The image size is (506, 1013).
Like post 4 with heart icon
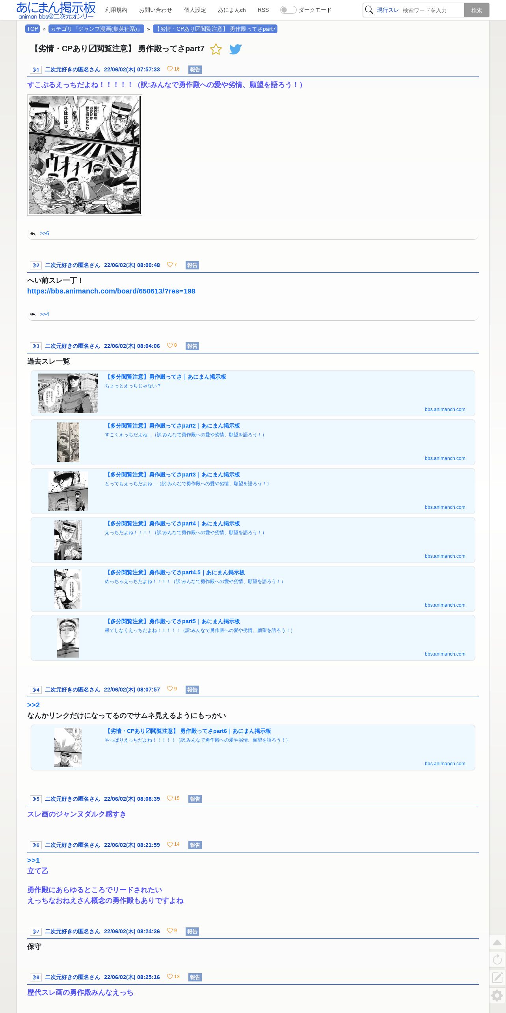[x=170, y=689]
